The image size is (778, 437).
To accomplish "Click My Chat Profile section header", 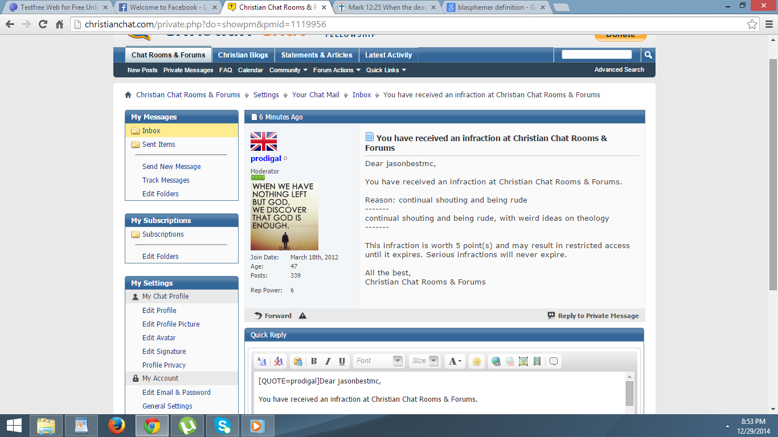I will click(x=182, y=296).
